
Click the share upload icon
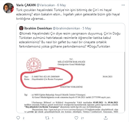[106, 118]
